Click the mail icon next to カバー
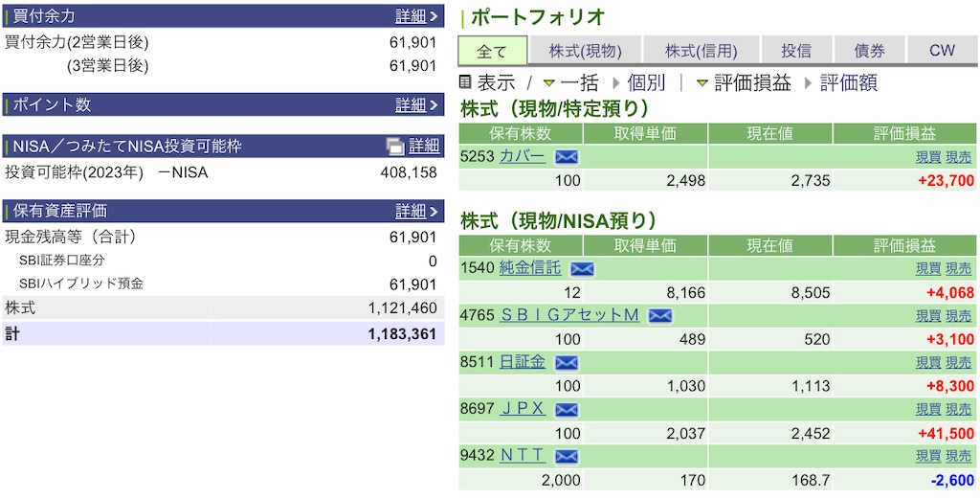 click(x=567, y=157)
